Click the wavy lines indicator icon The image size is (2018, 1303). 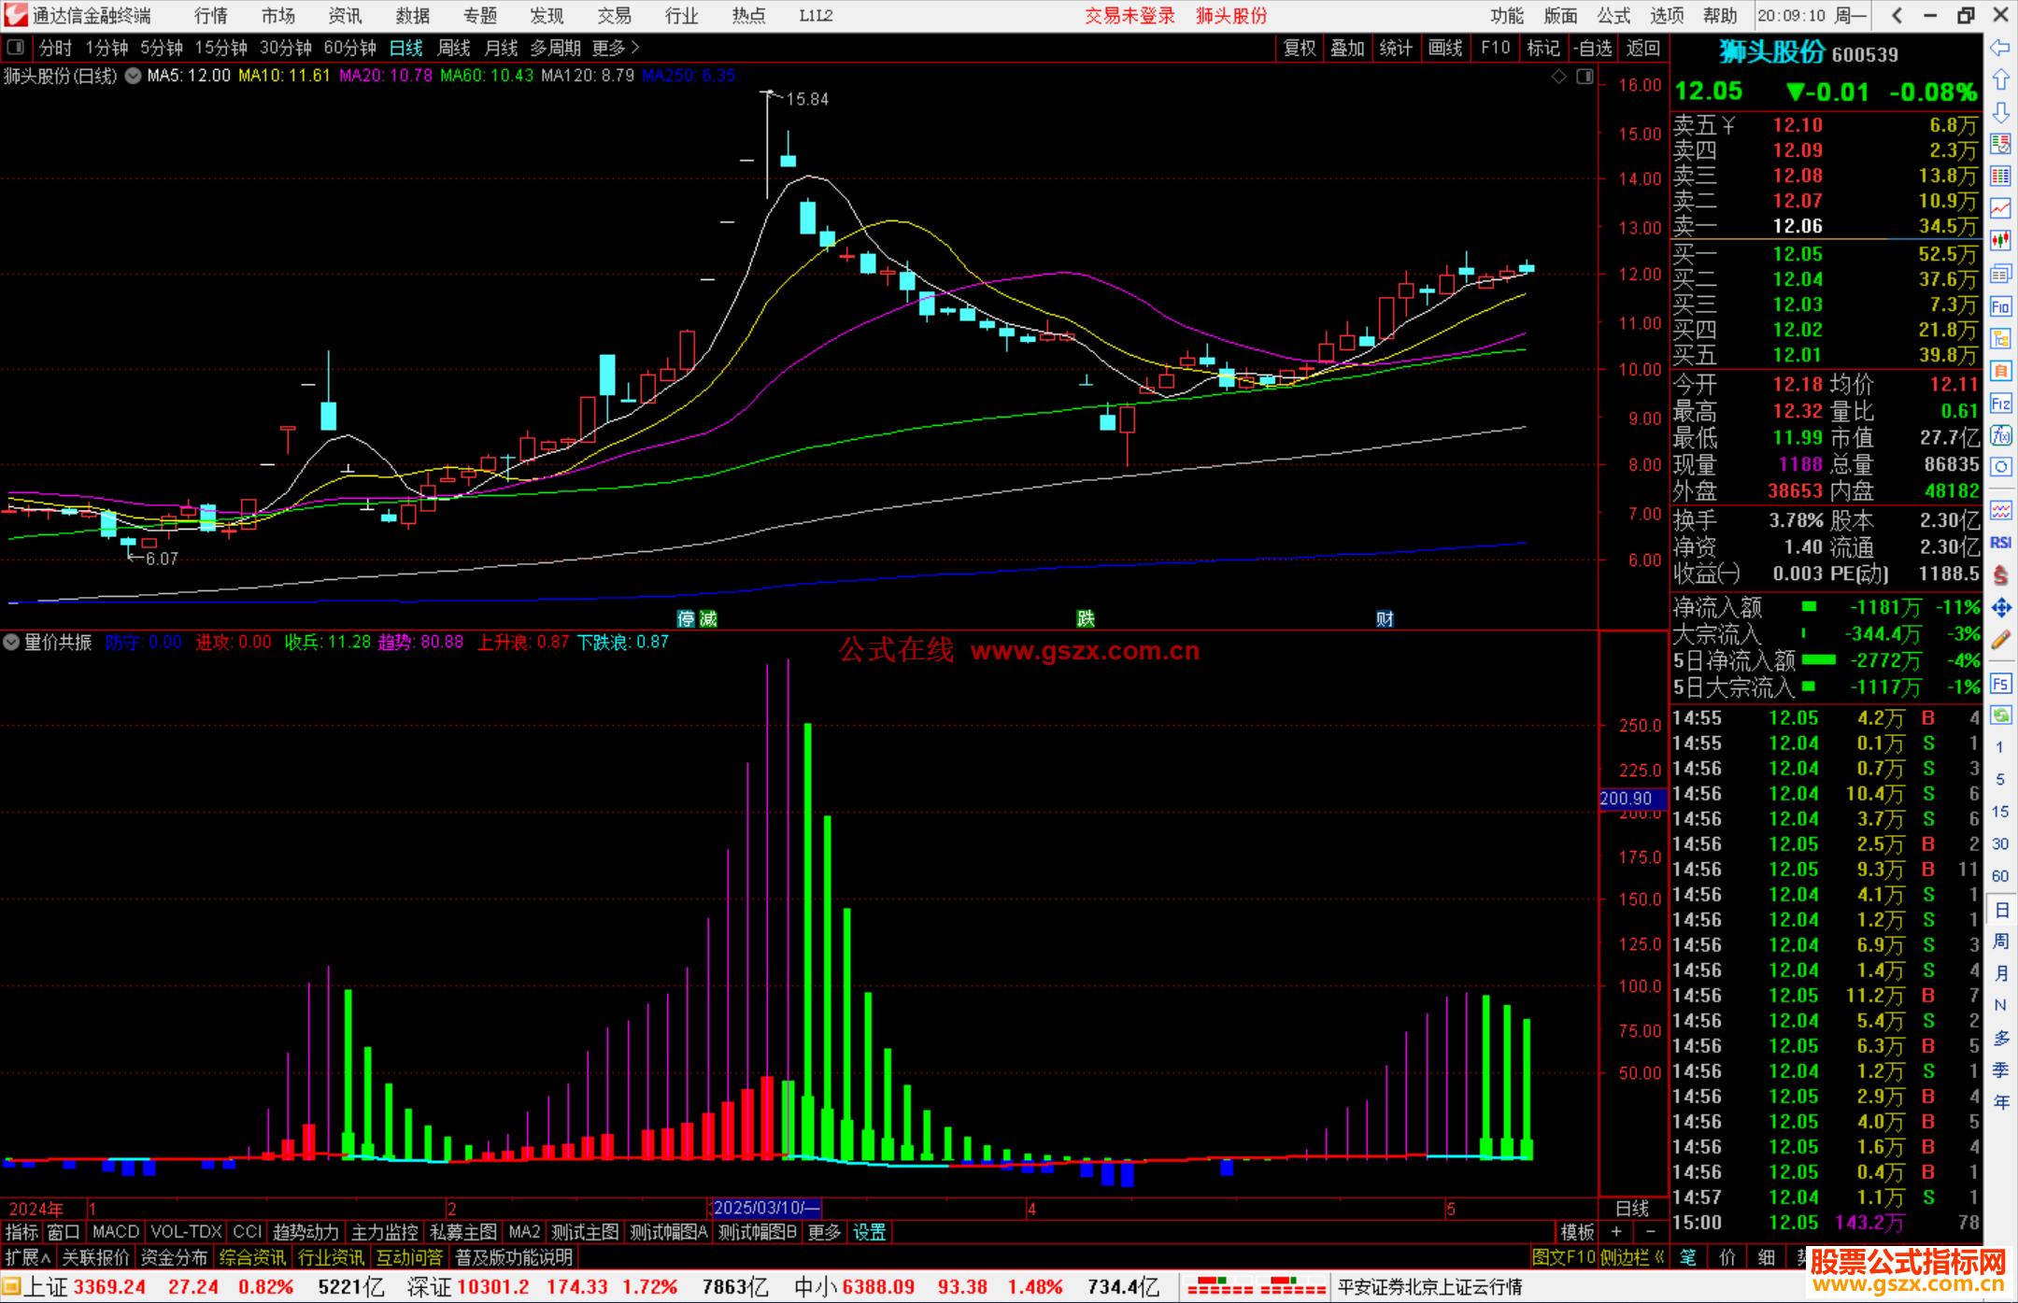(2000, 510)
